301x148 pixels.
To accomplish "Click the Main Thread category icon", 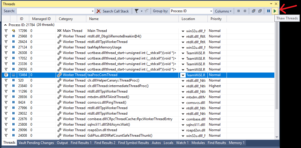I will click(x=59, y=31).
